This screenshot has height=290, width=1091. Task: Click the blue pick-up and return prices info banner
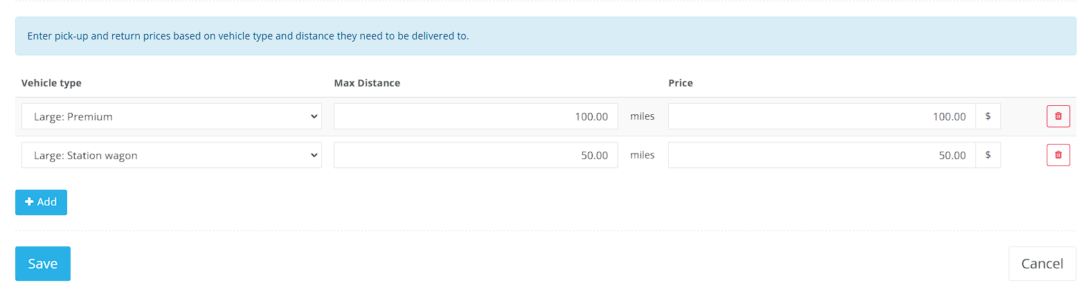[x=545, y=36]
